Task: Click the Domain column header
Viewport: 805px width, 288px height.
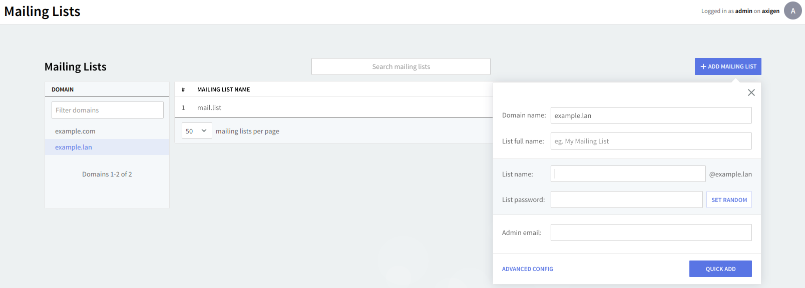Action: coord(63,89)
